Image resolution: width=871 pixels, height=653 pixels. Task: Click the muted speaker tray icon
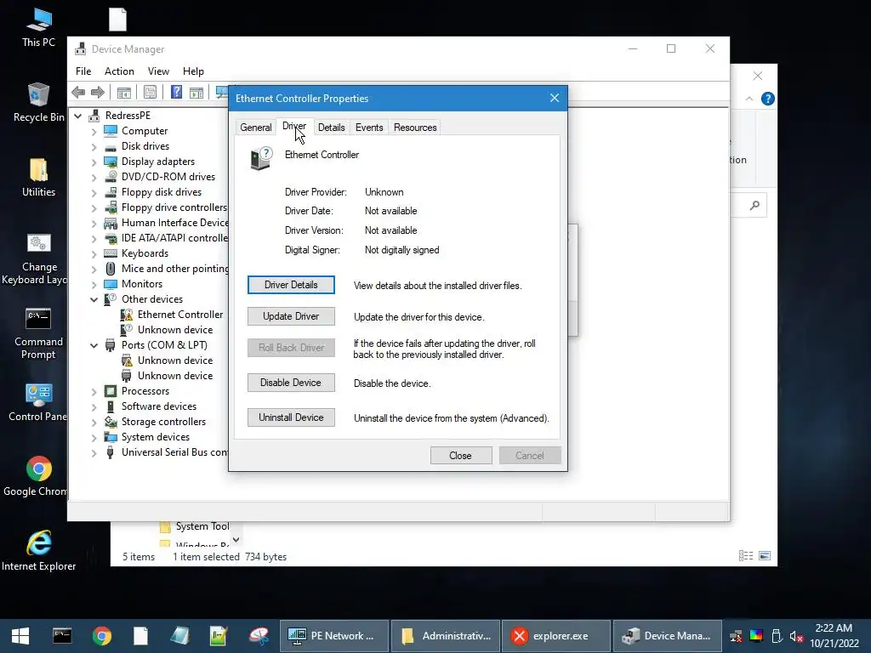coord(796,636)
